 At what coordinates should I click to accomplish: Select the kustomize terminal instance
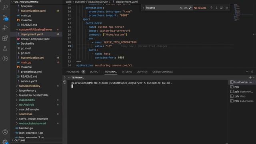click(x=242, y=82)
